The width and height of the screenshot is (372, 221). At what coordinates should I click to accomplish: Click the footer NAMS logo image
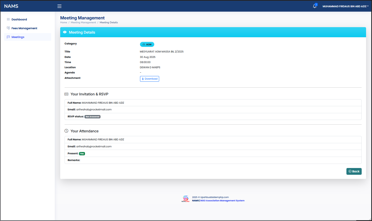point(185,199)
